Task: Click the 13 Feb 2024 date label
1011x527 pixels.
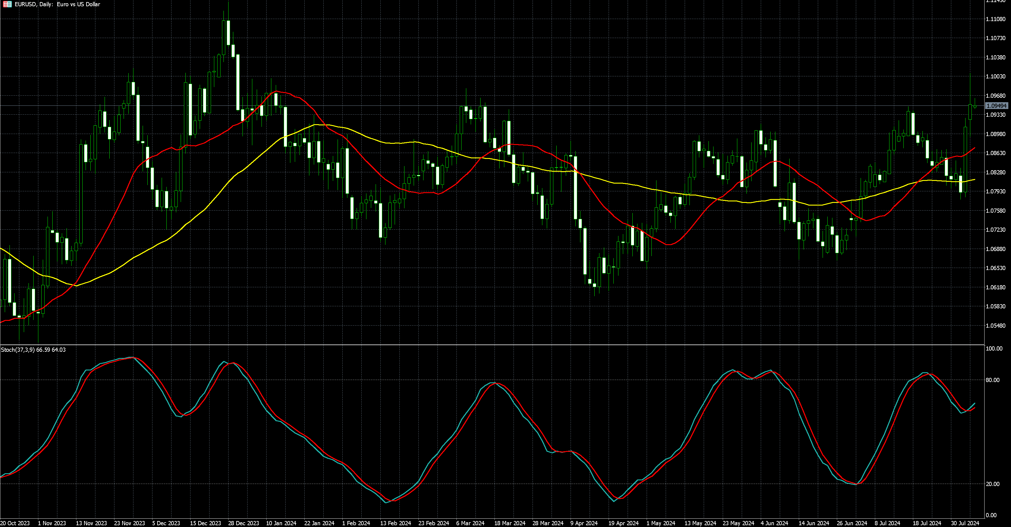Action: point(395,523)
